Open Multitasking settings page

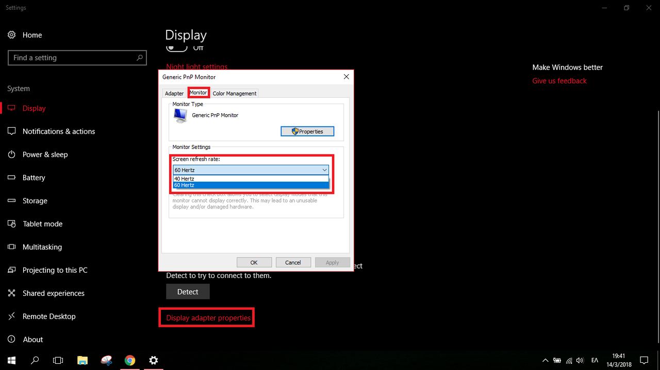coord(42,247)
